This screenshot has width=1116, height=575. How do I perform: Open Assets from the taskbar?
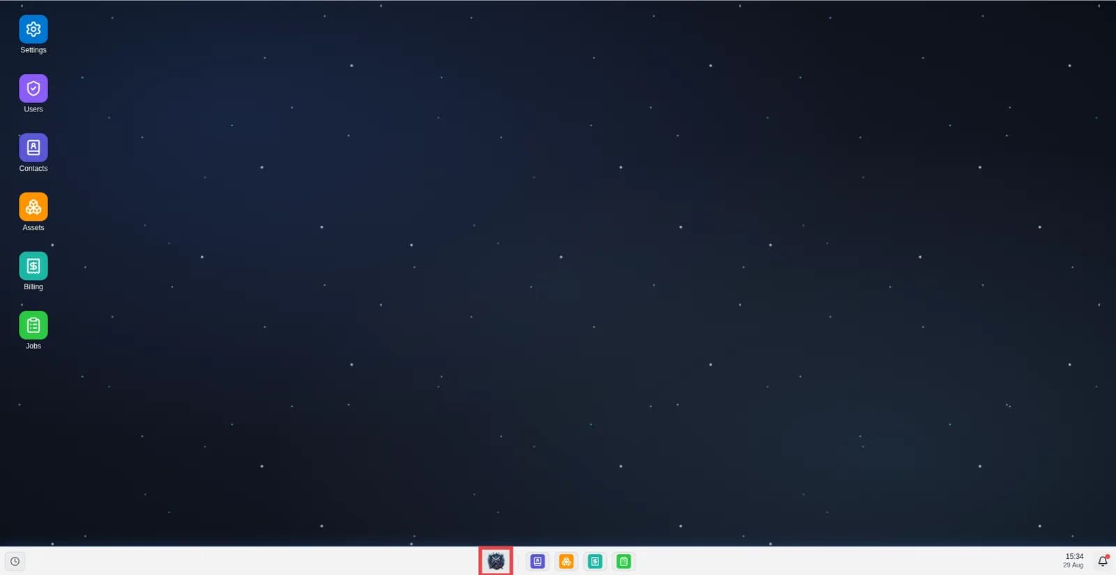click(x=566, y=561)
